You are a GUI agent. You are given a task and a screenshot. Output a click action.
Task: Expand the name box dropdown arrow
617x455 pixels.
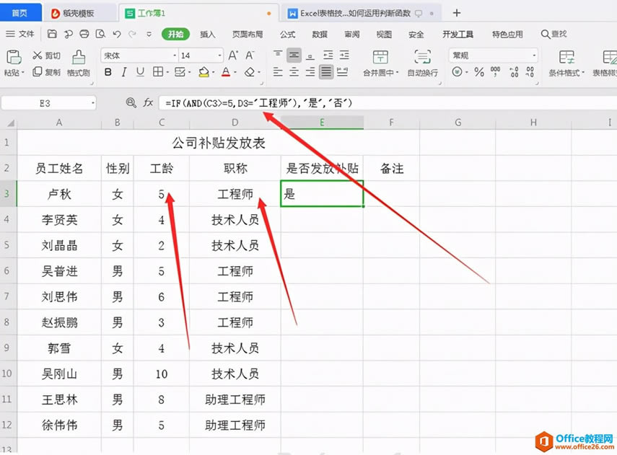click(x=93, y=103)
